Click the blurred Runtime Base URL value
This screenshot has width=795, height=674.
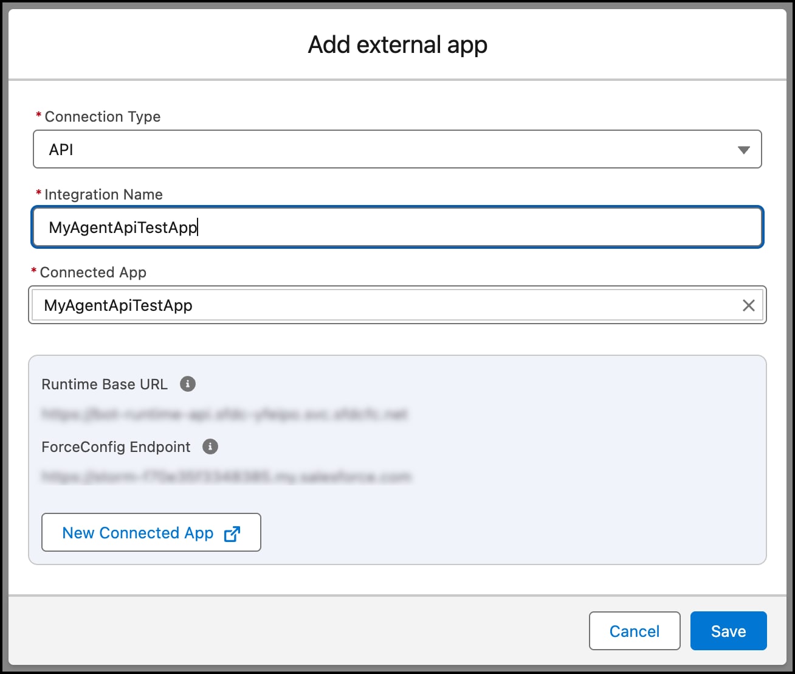[224, 414]
